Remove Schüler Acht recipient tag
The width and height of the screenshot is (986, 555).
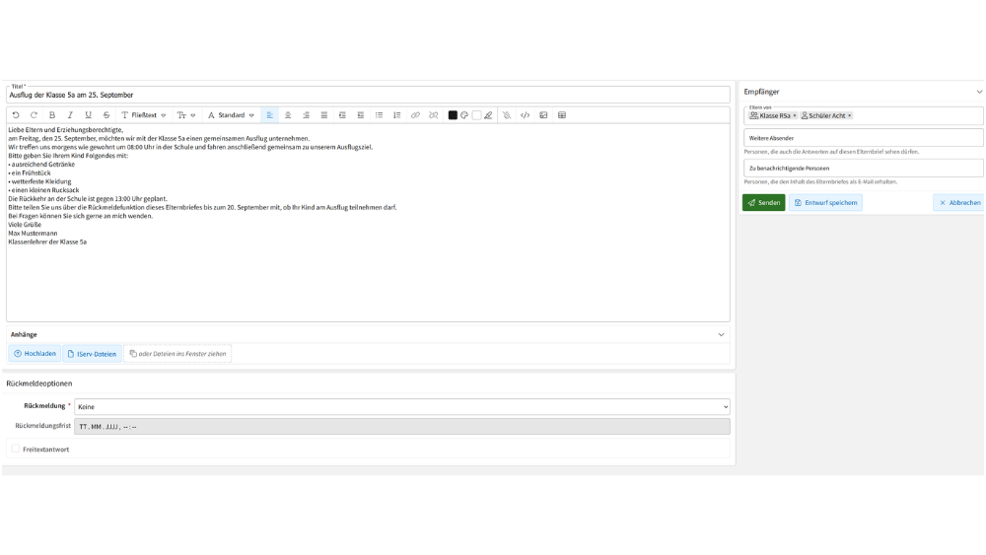[x=849, y=115]
